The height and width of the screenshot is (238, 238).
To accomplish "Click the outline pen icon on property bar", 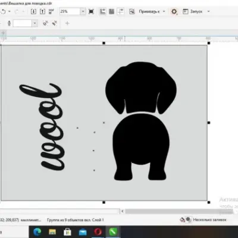I will point(9,23).
